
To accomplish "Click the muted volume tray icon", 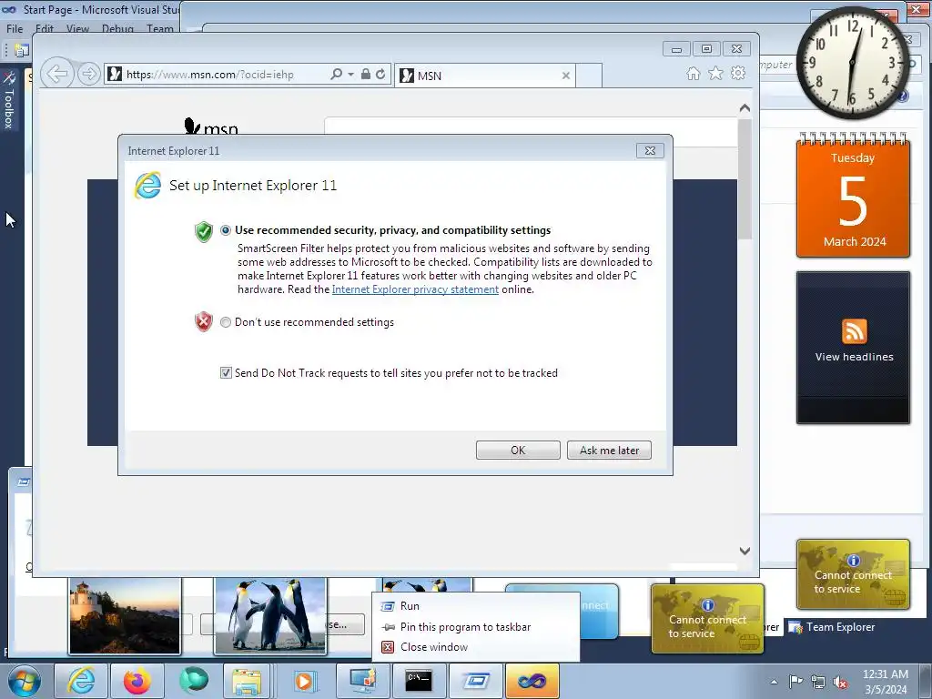I will 840,682.
